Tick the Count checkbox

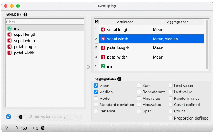click(170, 111)
